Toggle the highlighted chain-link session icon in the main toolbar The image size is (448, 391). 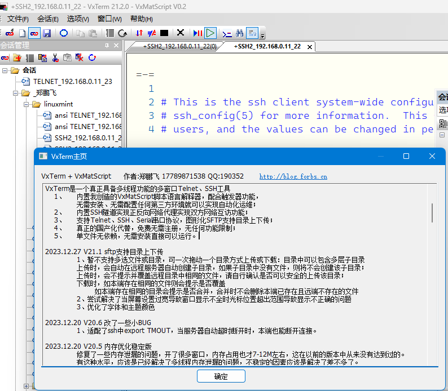pyautogui.click(x=34, y=33)
